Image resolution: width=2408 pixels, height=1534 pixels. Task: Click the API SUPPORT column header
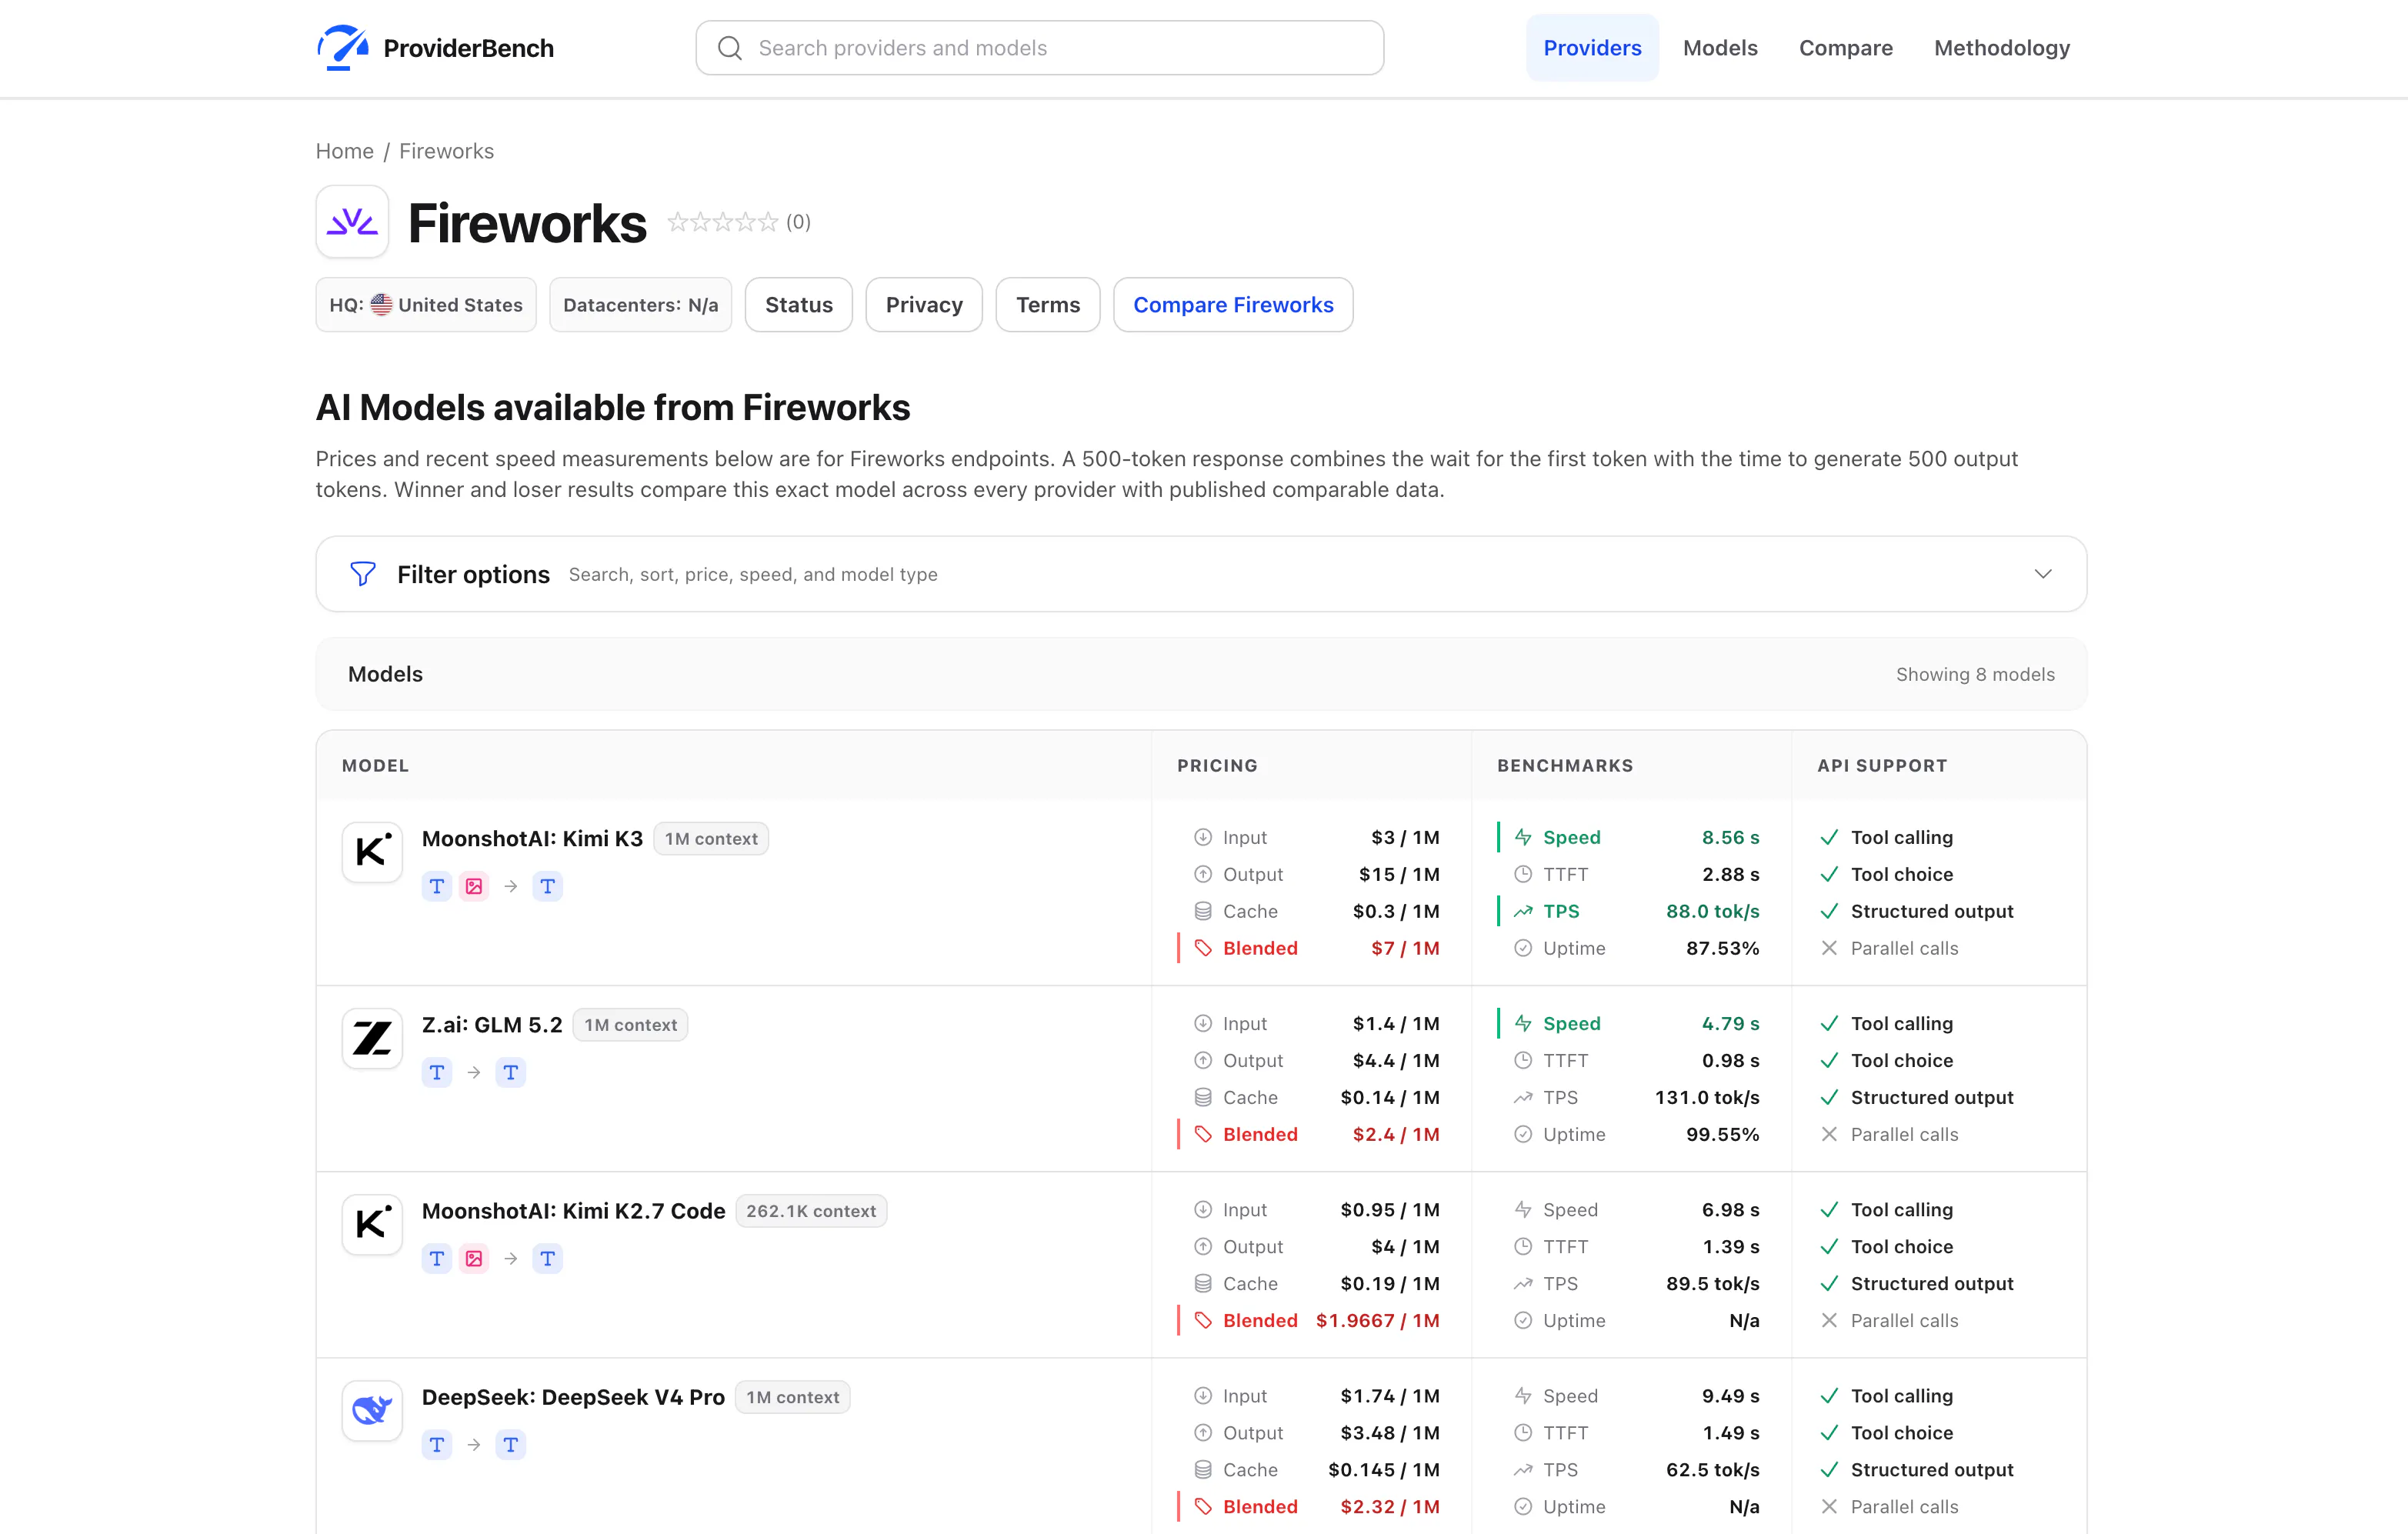coord(1882,765)
